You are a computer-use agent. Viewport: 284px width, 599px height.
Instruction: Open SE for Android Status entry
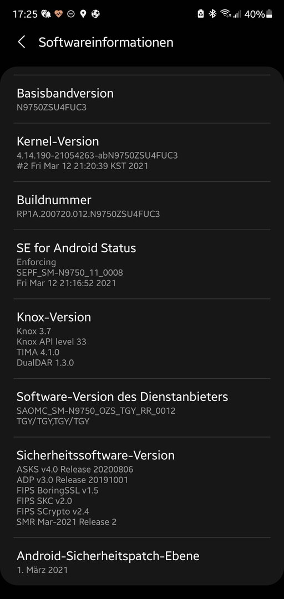click(142, 265)
